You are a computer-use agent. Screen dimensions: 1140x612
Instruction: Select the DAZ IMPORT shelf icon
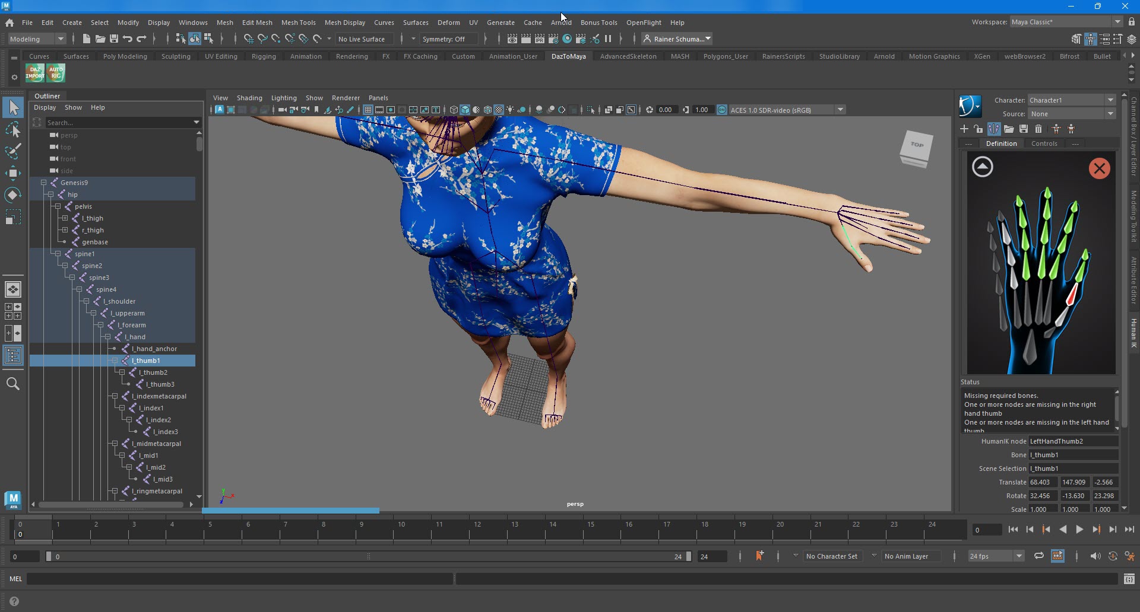coord(34,73)
